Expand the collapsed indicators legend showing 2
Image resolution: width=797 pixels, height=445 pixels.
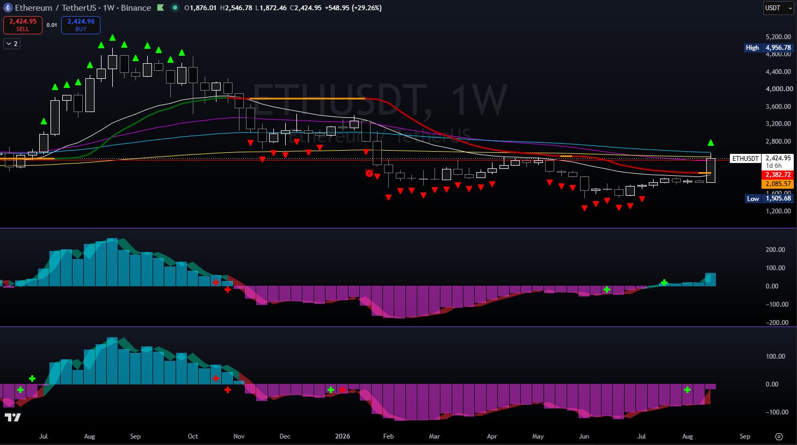(x=12, y=44)
